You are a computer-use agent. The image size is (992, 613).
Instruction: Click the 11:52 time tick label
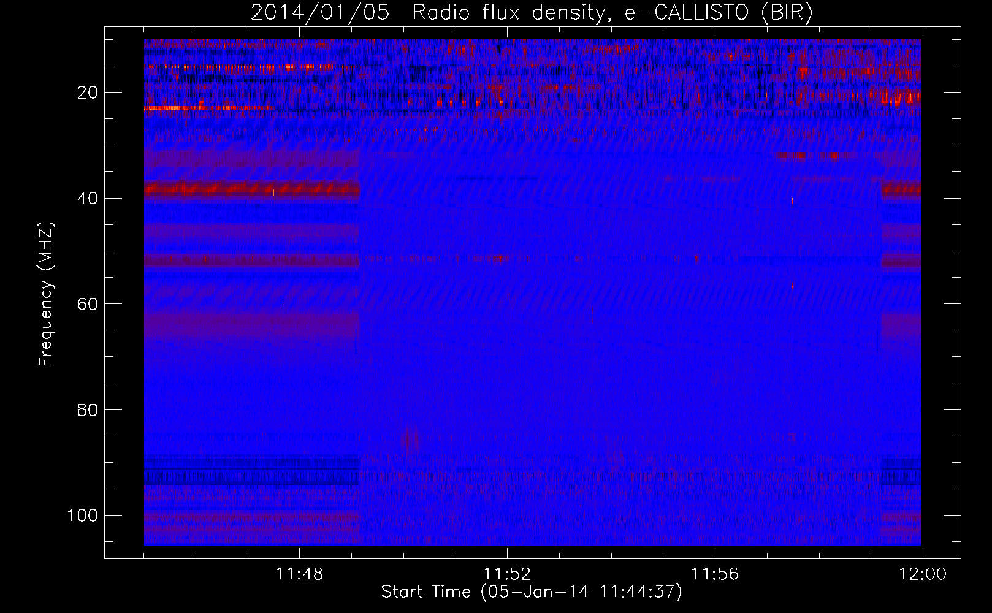[507, 574]
